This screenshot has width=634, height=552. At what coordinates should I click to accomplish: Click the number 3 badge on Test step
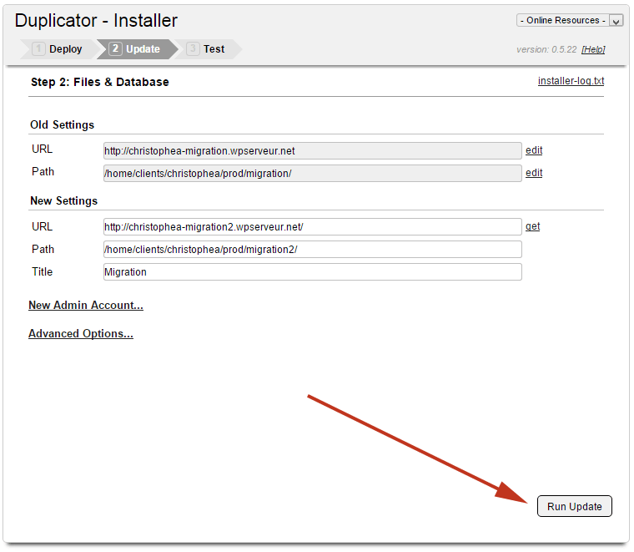tap(193, 49)
